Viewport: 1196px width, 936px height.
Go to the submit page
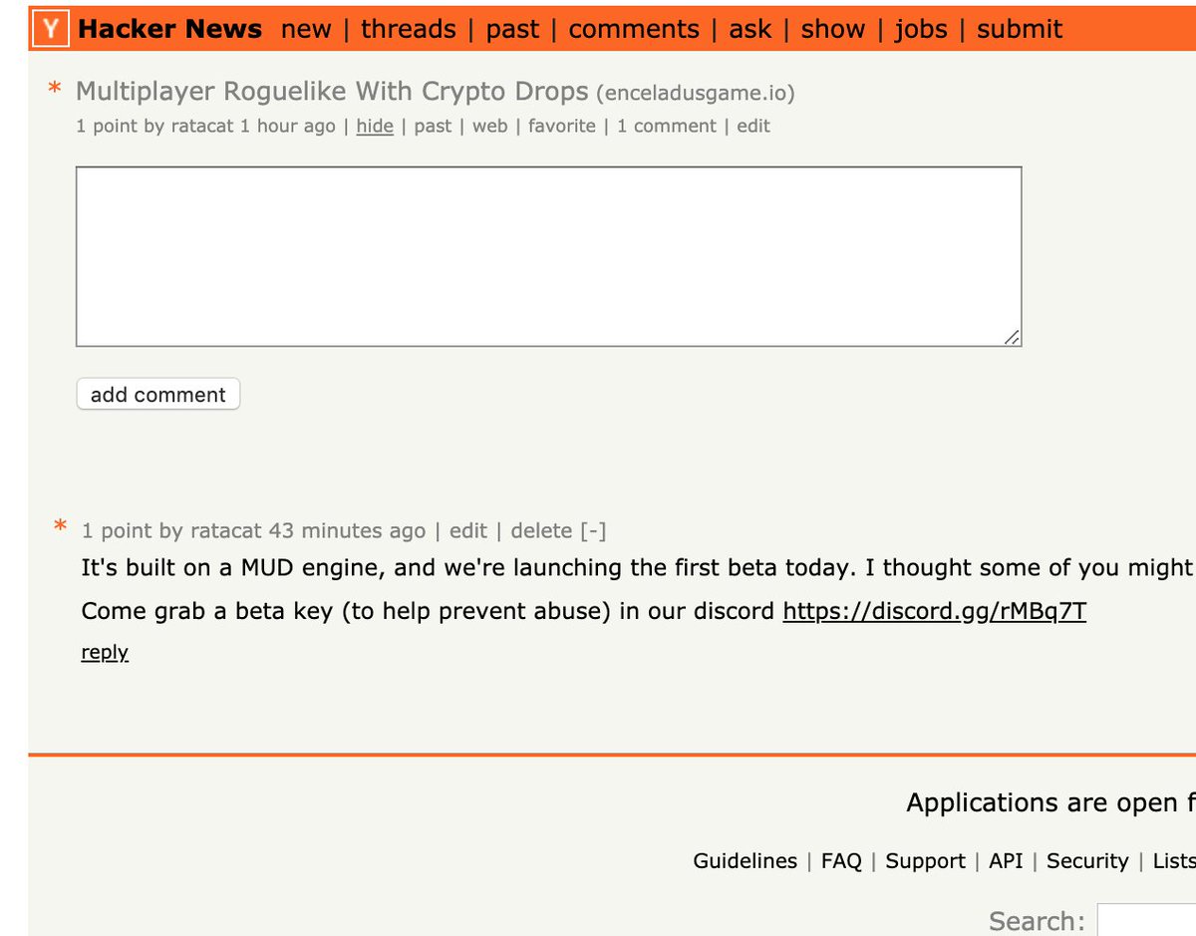click(1020, 30)
